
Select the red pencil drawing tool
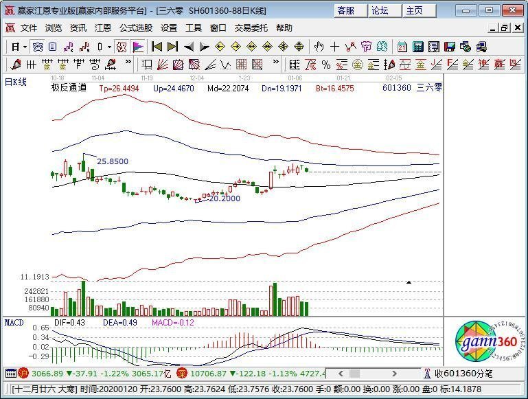point(16,64)
